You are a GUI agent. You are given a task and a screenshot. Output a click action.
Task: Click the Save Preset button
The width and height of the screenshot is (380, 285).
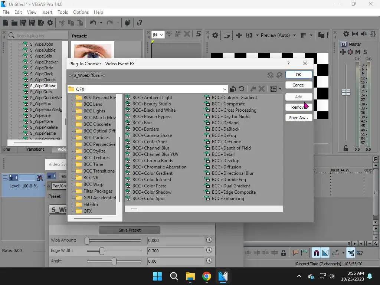[130, 230]
